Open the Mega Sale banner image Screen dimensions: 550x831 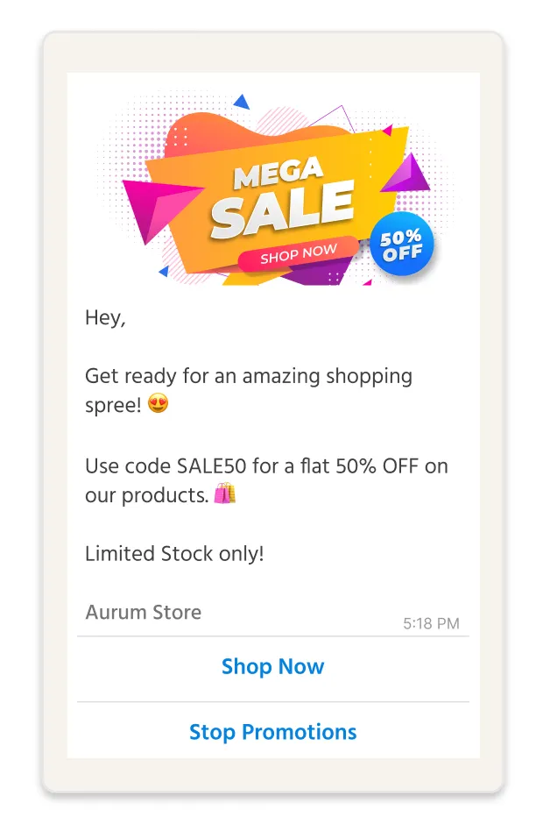[x=275, y=189]
